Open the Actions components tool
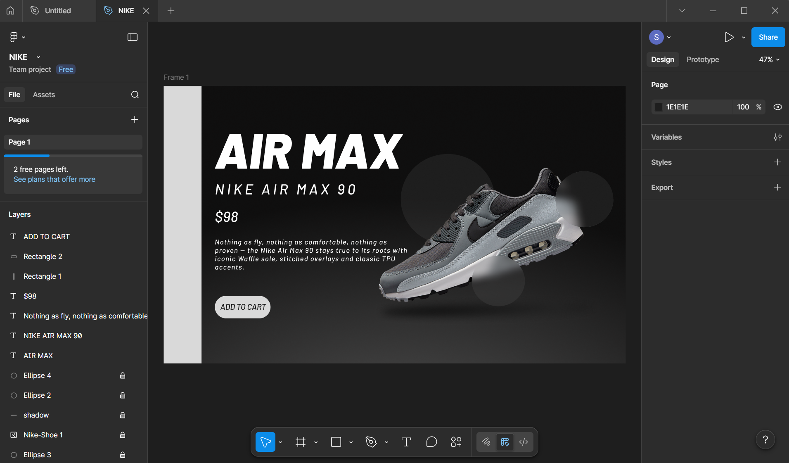 456,442
